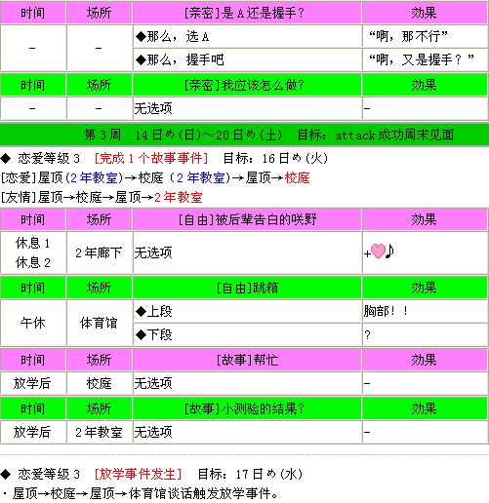489x503 pixels.
Task: Click the [自由]跳箱 table header
Action: (247, 288)
